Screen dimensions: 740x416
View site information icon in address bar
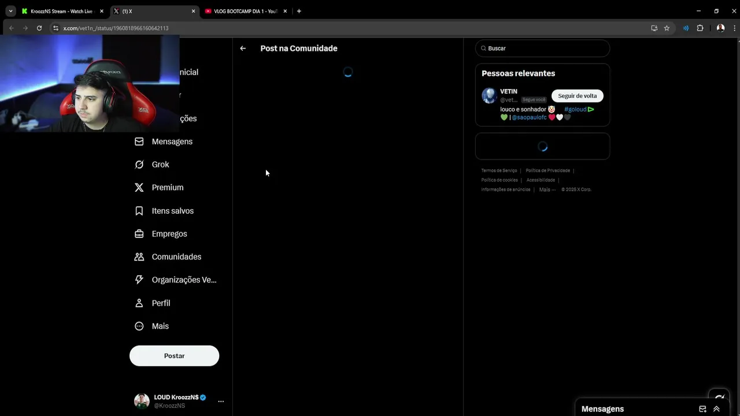pos(55,28)
